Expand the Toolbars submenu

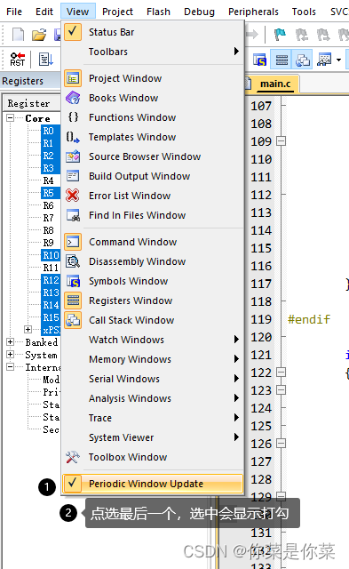tap(153, 52)
